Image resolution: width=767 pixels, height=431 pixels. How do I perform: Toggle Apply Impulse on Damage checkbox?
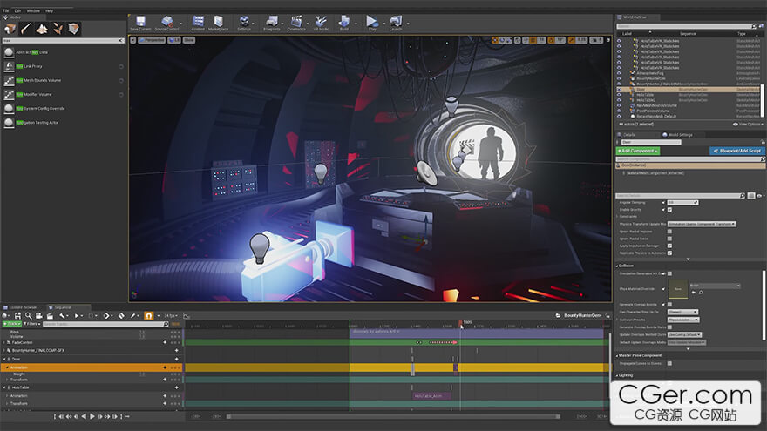coord(669,246)
